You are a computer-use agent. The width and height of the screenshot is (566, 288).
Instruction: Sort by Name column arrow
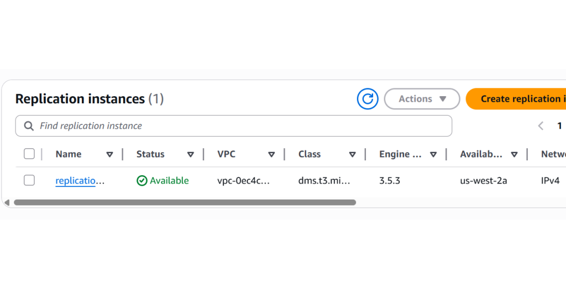(109, 154)
